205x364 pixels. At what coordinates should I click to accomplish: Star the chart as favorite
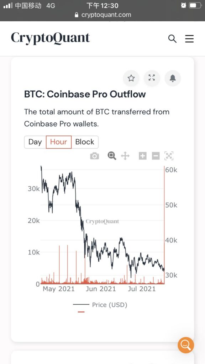pos(131,78)
